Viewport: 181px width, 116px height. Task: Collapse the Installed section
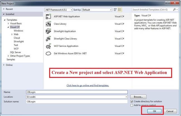(x=4, y=14)
